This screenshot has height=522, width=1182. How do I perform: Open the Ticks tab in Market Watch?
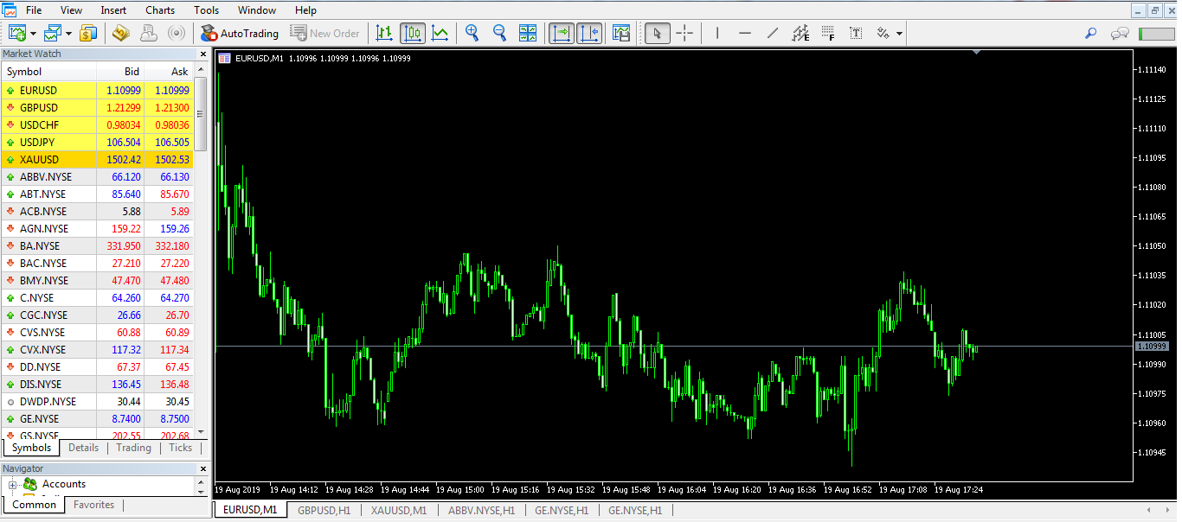pyautogui.click(x=181, y=448)
